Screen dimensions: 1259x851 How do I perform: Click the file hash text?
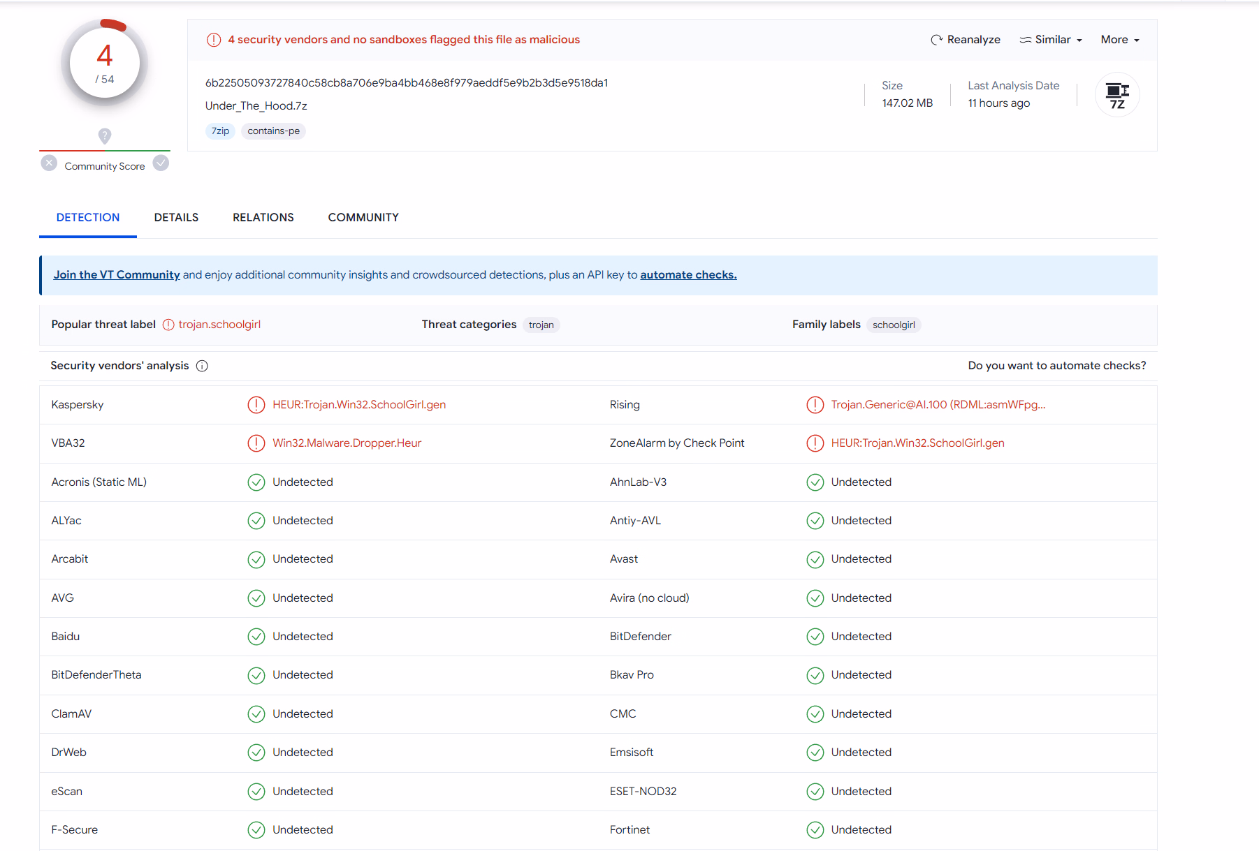[x=407, y=83]
